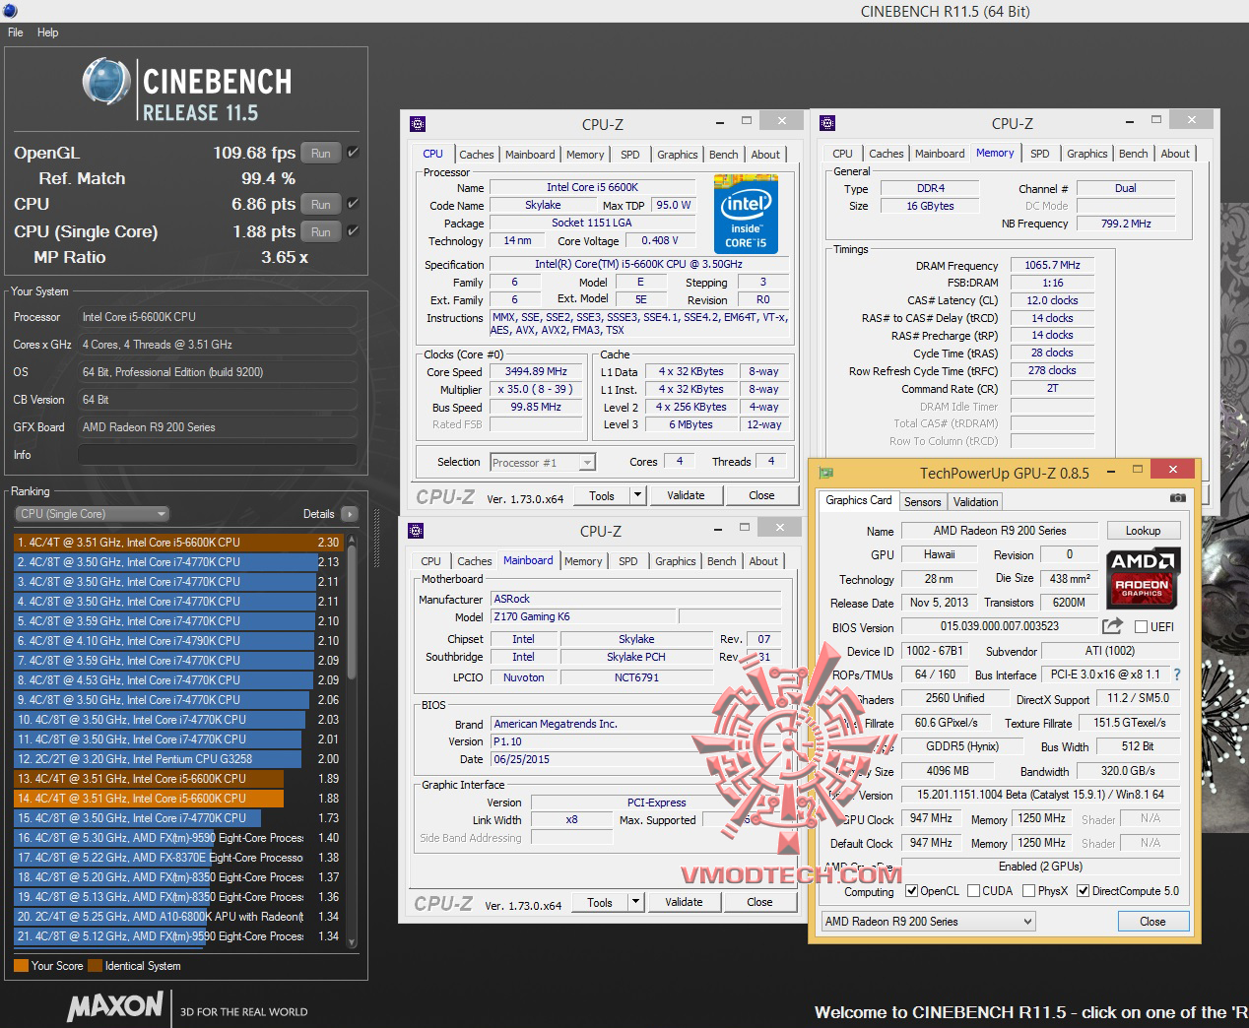The width and height of the screenshot is (1249, 1028).
Task: Click the Core Speed value 3494.89 MHz
Action: point(536,371)
